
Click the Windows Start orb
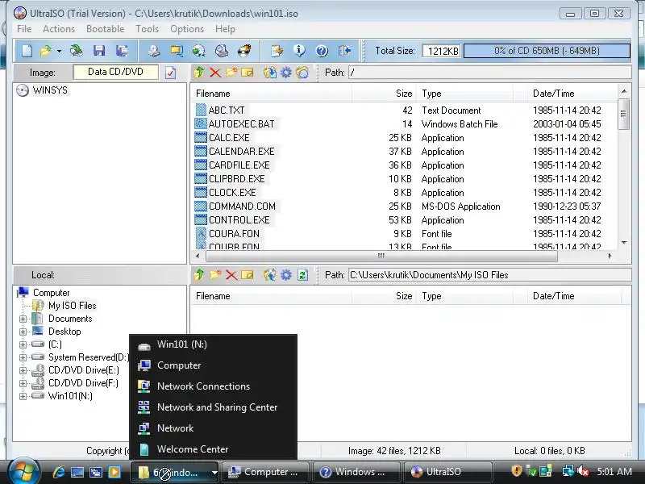(23, 470)
